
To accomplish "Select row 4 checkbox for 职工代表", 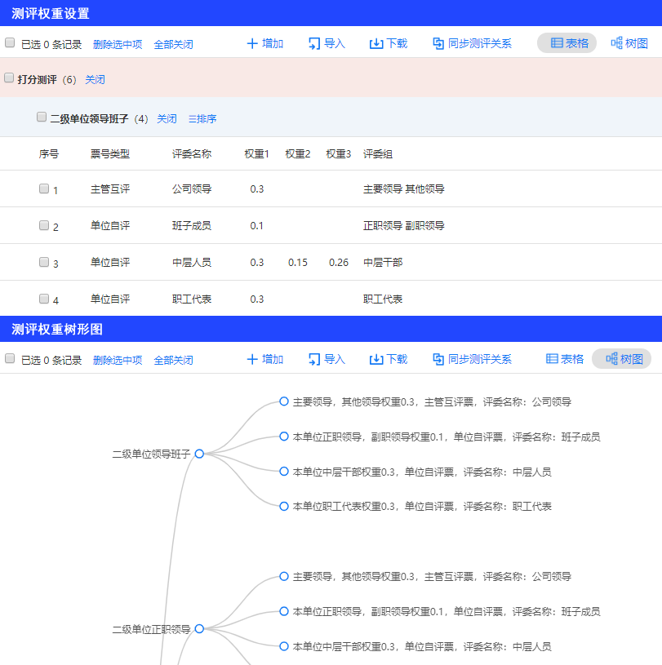I will click(x=44, y=299).
